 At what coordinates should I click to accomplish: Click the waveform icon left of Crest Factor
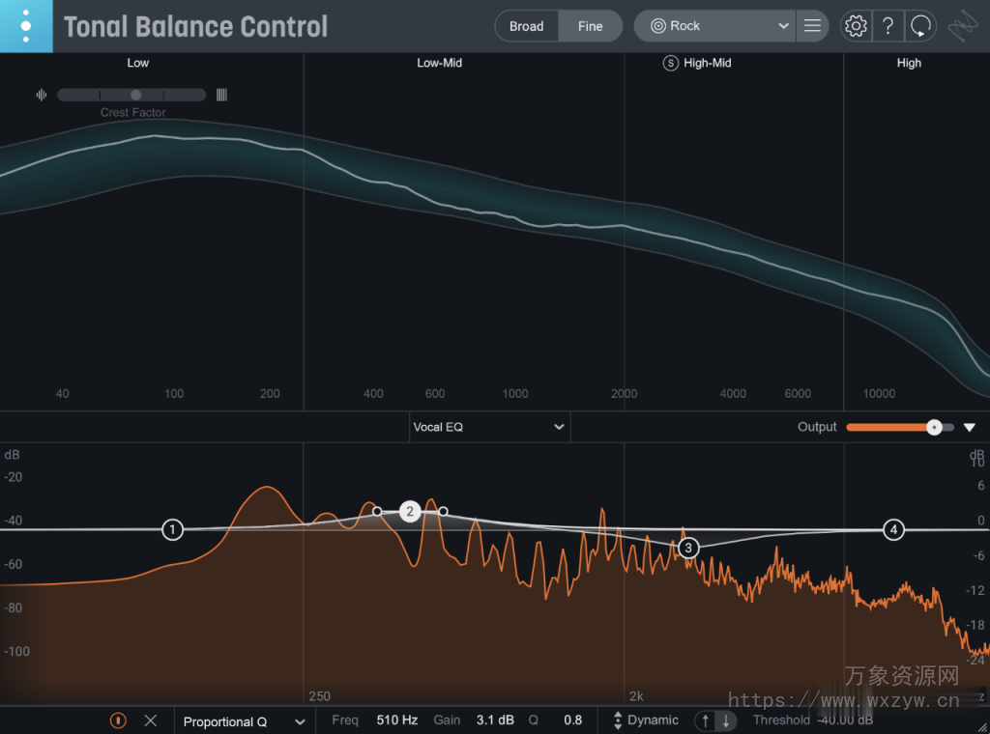41,95
